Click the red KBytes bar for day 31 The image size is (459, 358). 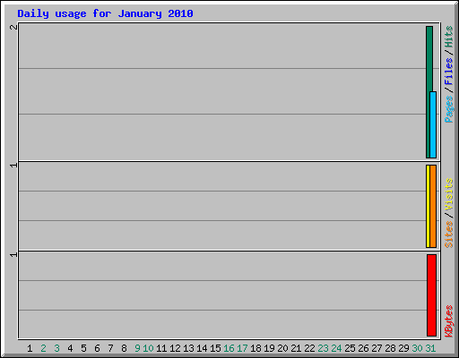(431, 295)
